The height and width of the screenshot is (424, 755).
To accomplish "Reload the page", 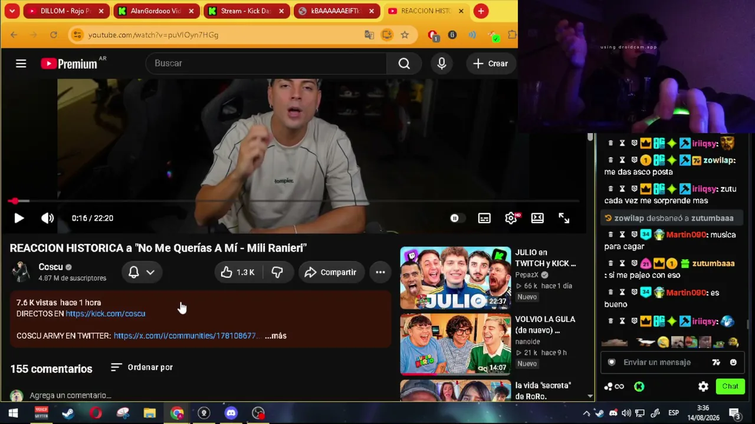I will [x=54, y=35].
